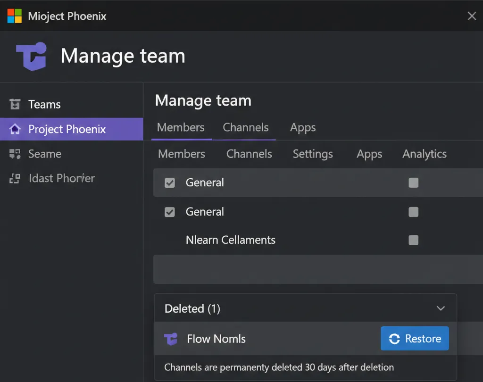This screenshot has width=483, height=382.
Task: Switch to the Analytics tab
Action: coord(424,154)
